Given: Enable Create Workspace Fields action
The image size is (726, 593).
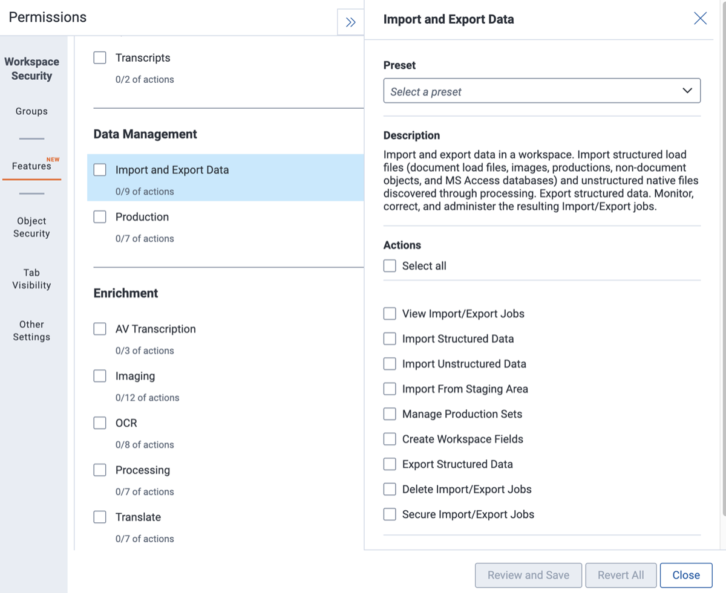Looking at the screenshot, I should [x=390, y=439].
